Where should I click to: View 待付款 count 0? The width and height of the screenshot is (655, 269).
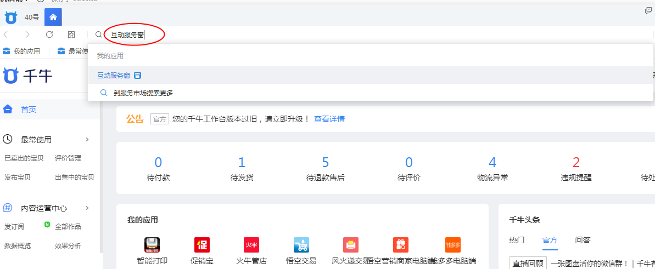(x=158, y=162)
